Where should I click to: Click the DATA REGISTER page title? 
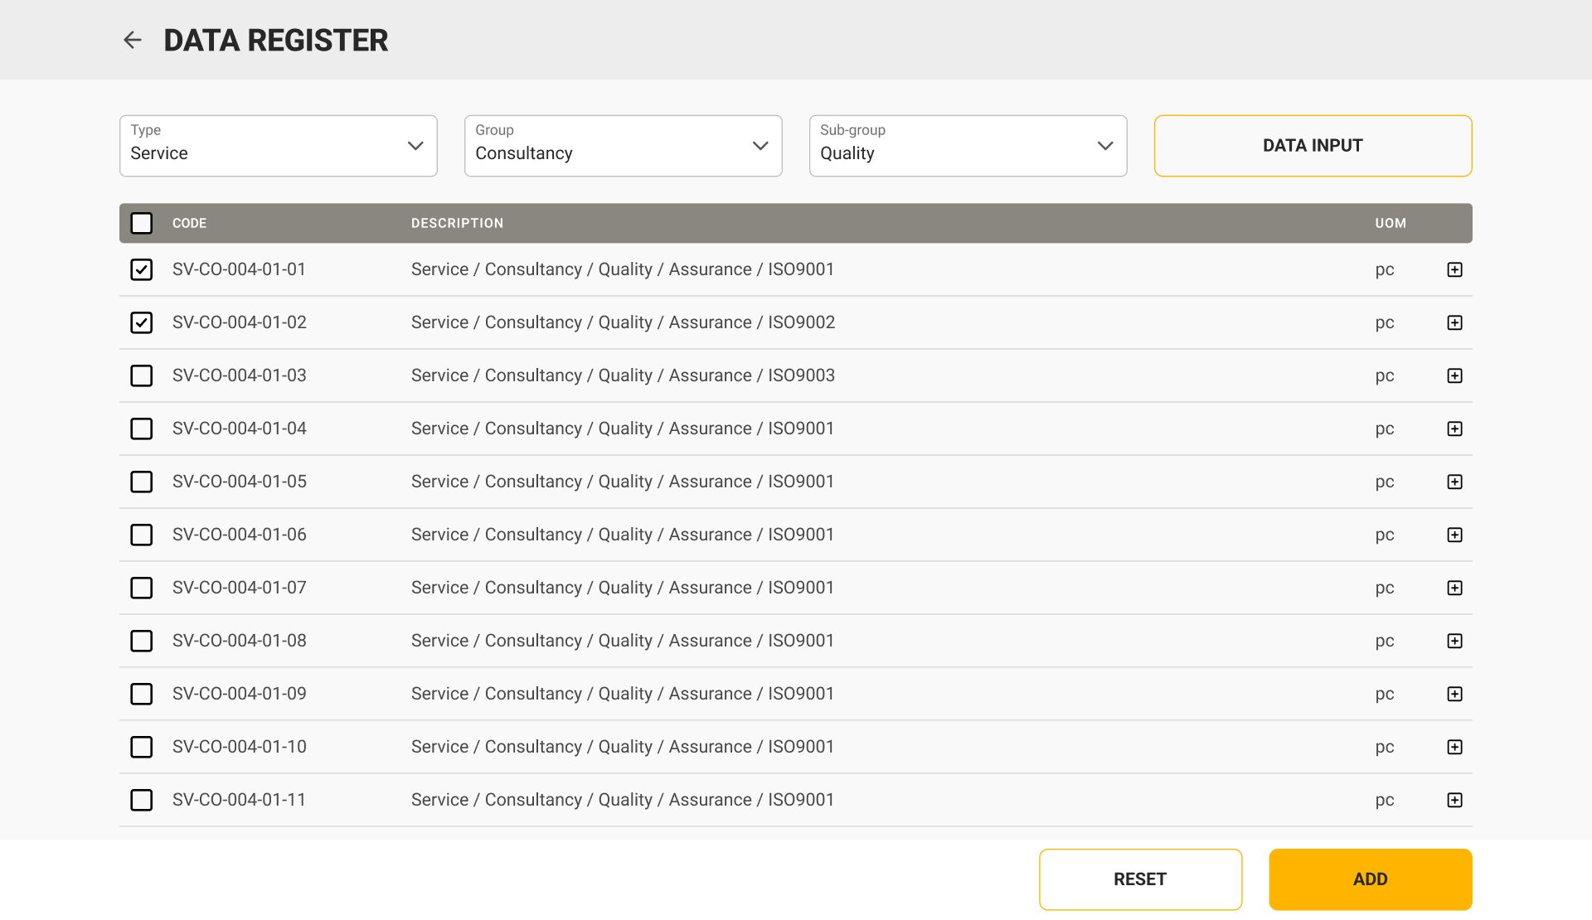(275, 40)
